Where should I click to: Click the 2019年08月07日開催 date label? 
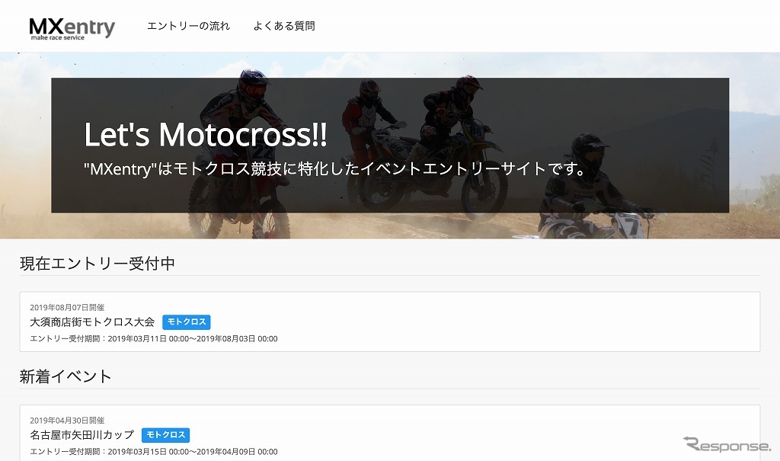(x=67, y=307)
